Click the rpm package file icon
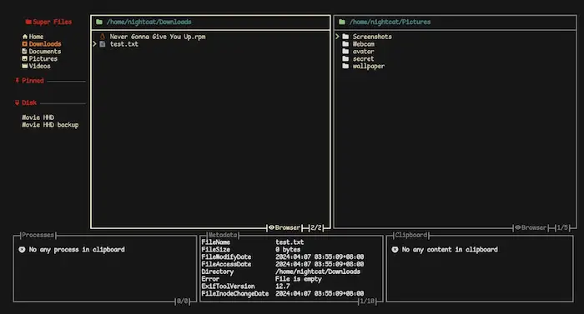The image size is (584, 314). tap(103, 37)
